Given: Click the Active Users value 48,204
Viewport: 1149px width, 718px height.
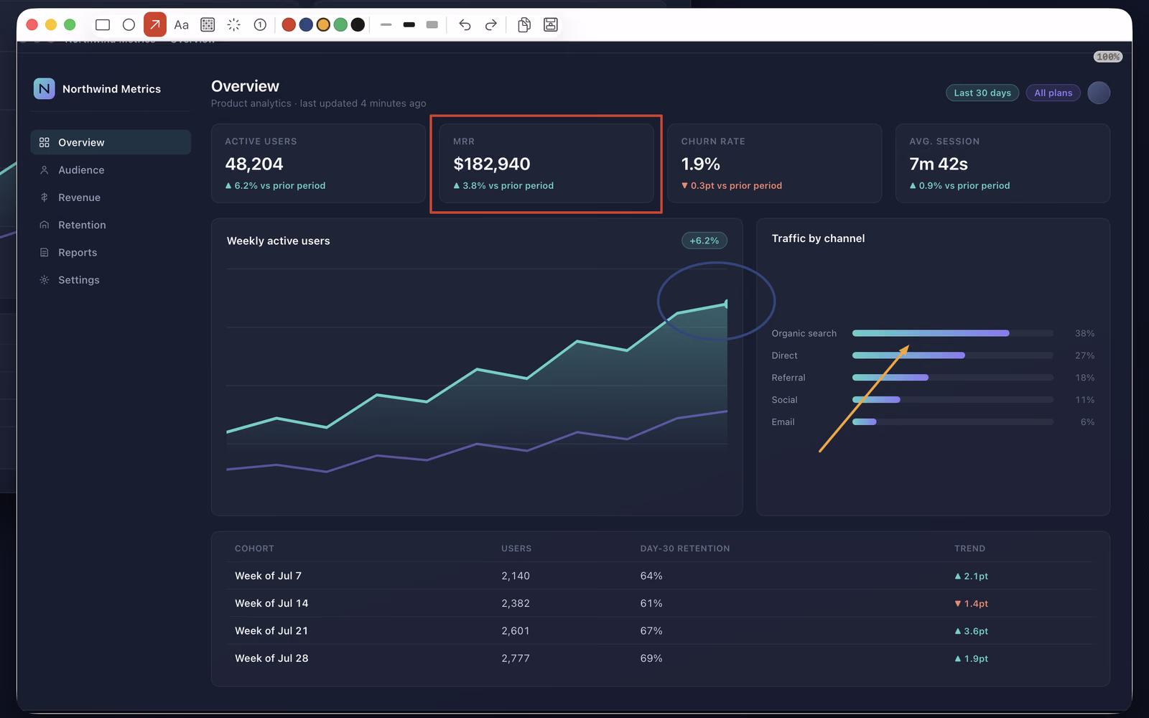Looking at the screenshot, I should 254,164.
